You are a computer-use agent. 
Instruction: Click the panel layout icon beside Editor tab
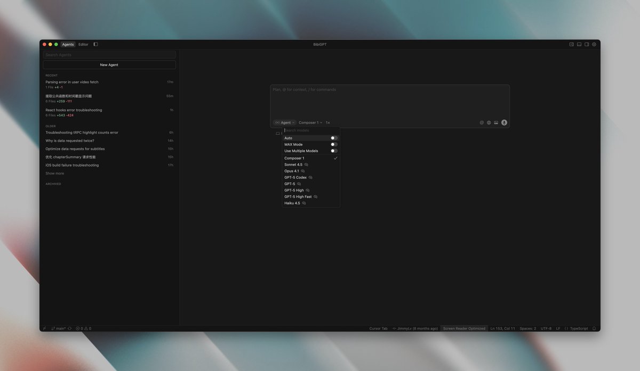[95, 44]
